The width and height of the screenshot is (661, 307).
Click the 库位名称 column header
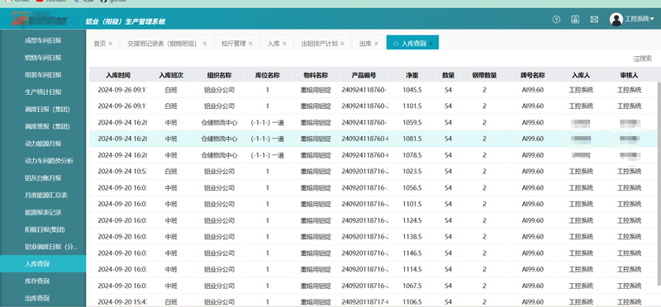pyautogui.click(x=267, y=75)
